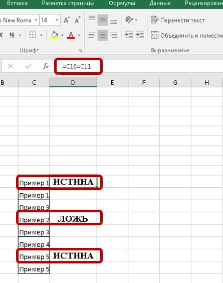The image size is (223, 283).
Task: Toggle center horizontal alignment
Action: (x=103, y=35)
